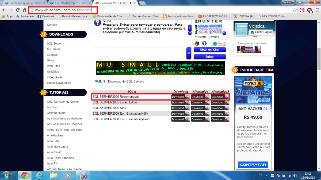Download SQL SERVER2005 Enter. Edition Alternativo2

click(220, 102)
